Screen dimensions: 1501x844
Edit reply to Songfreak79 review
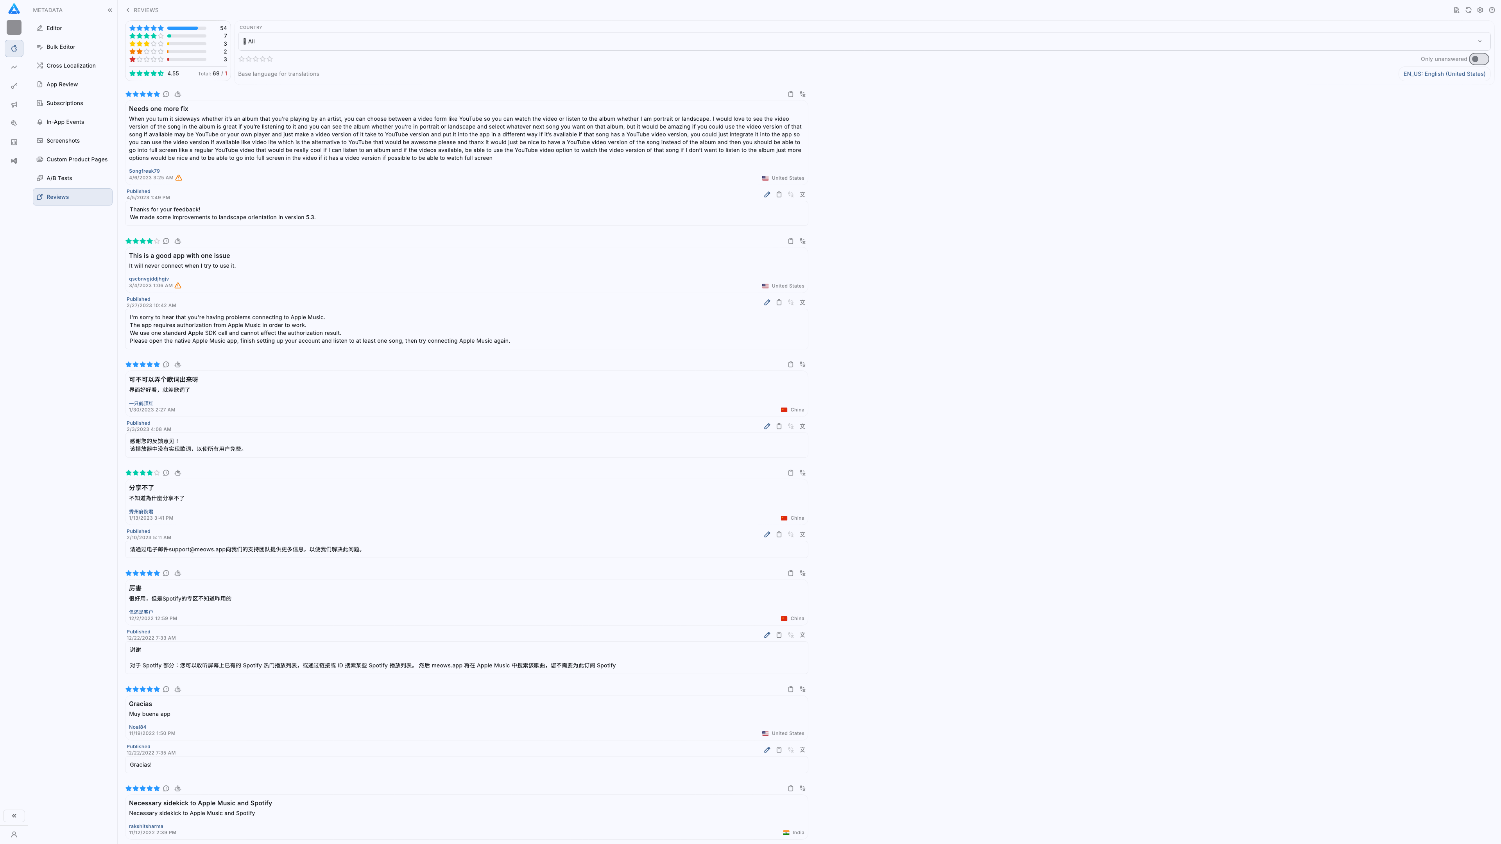[767, 195]
